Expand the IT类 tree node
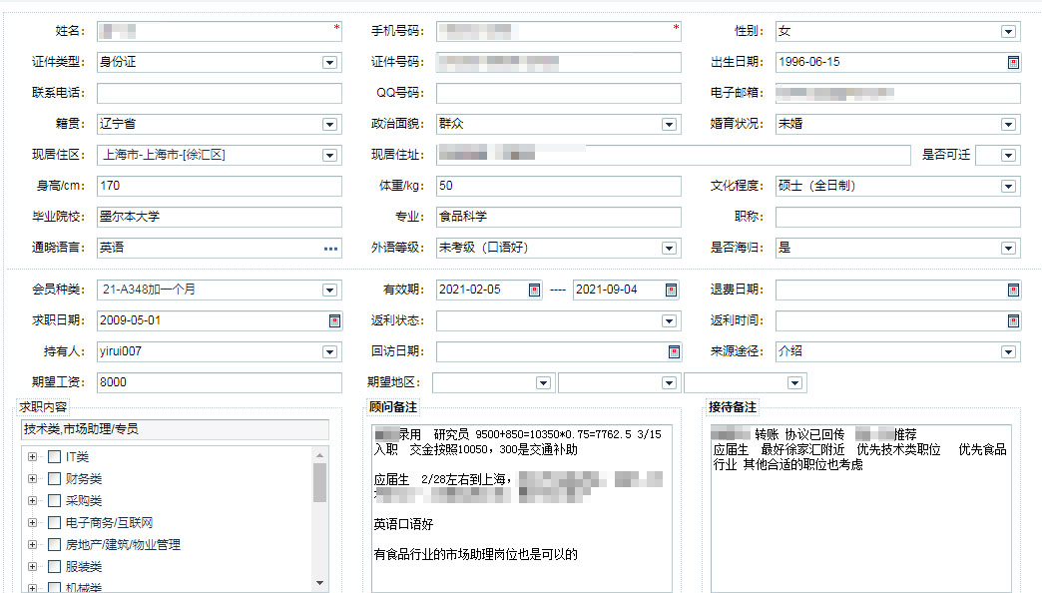This screenshot has width=1042, height=593. (32, 456)
